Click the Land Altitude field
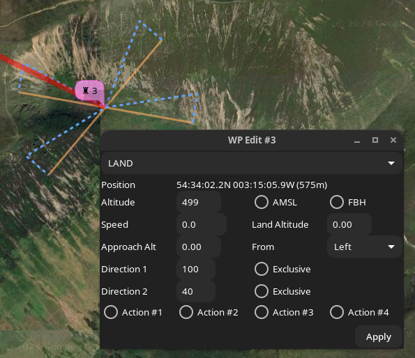Viewport: 415px width, 358px height. (349, 224)
